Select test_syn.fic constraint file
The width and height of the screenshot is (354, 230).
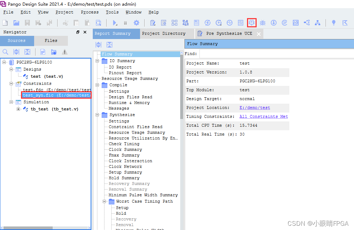[x=56, y=95]
